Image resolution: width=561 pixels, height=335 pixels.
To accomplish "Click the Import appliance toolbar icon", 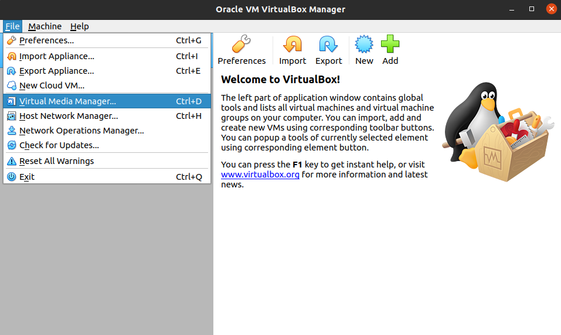I will pos(293,44).
